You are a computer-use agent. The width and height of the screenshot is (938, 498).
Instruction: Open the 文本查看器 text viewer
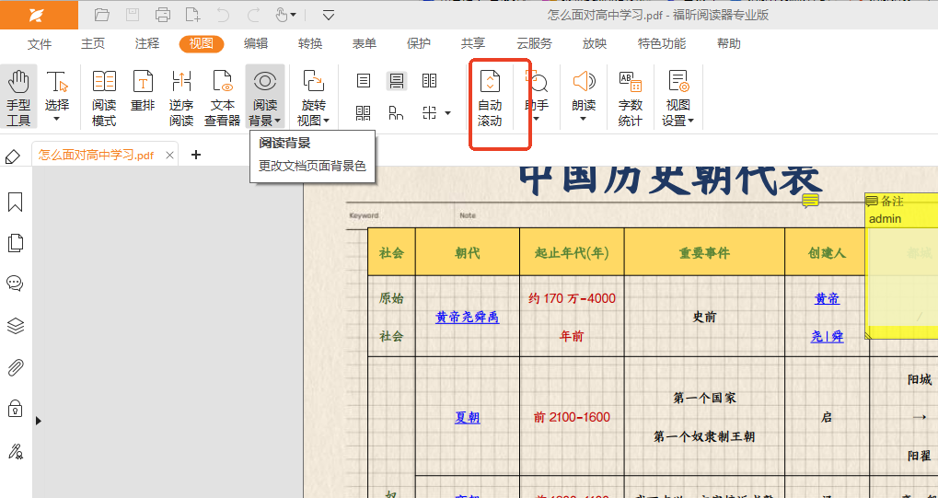tap(222, 97)
